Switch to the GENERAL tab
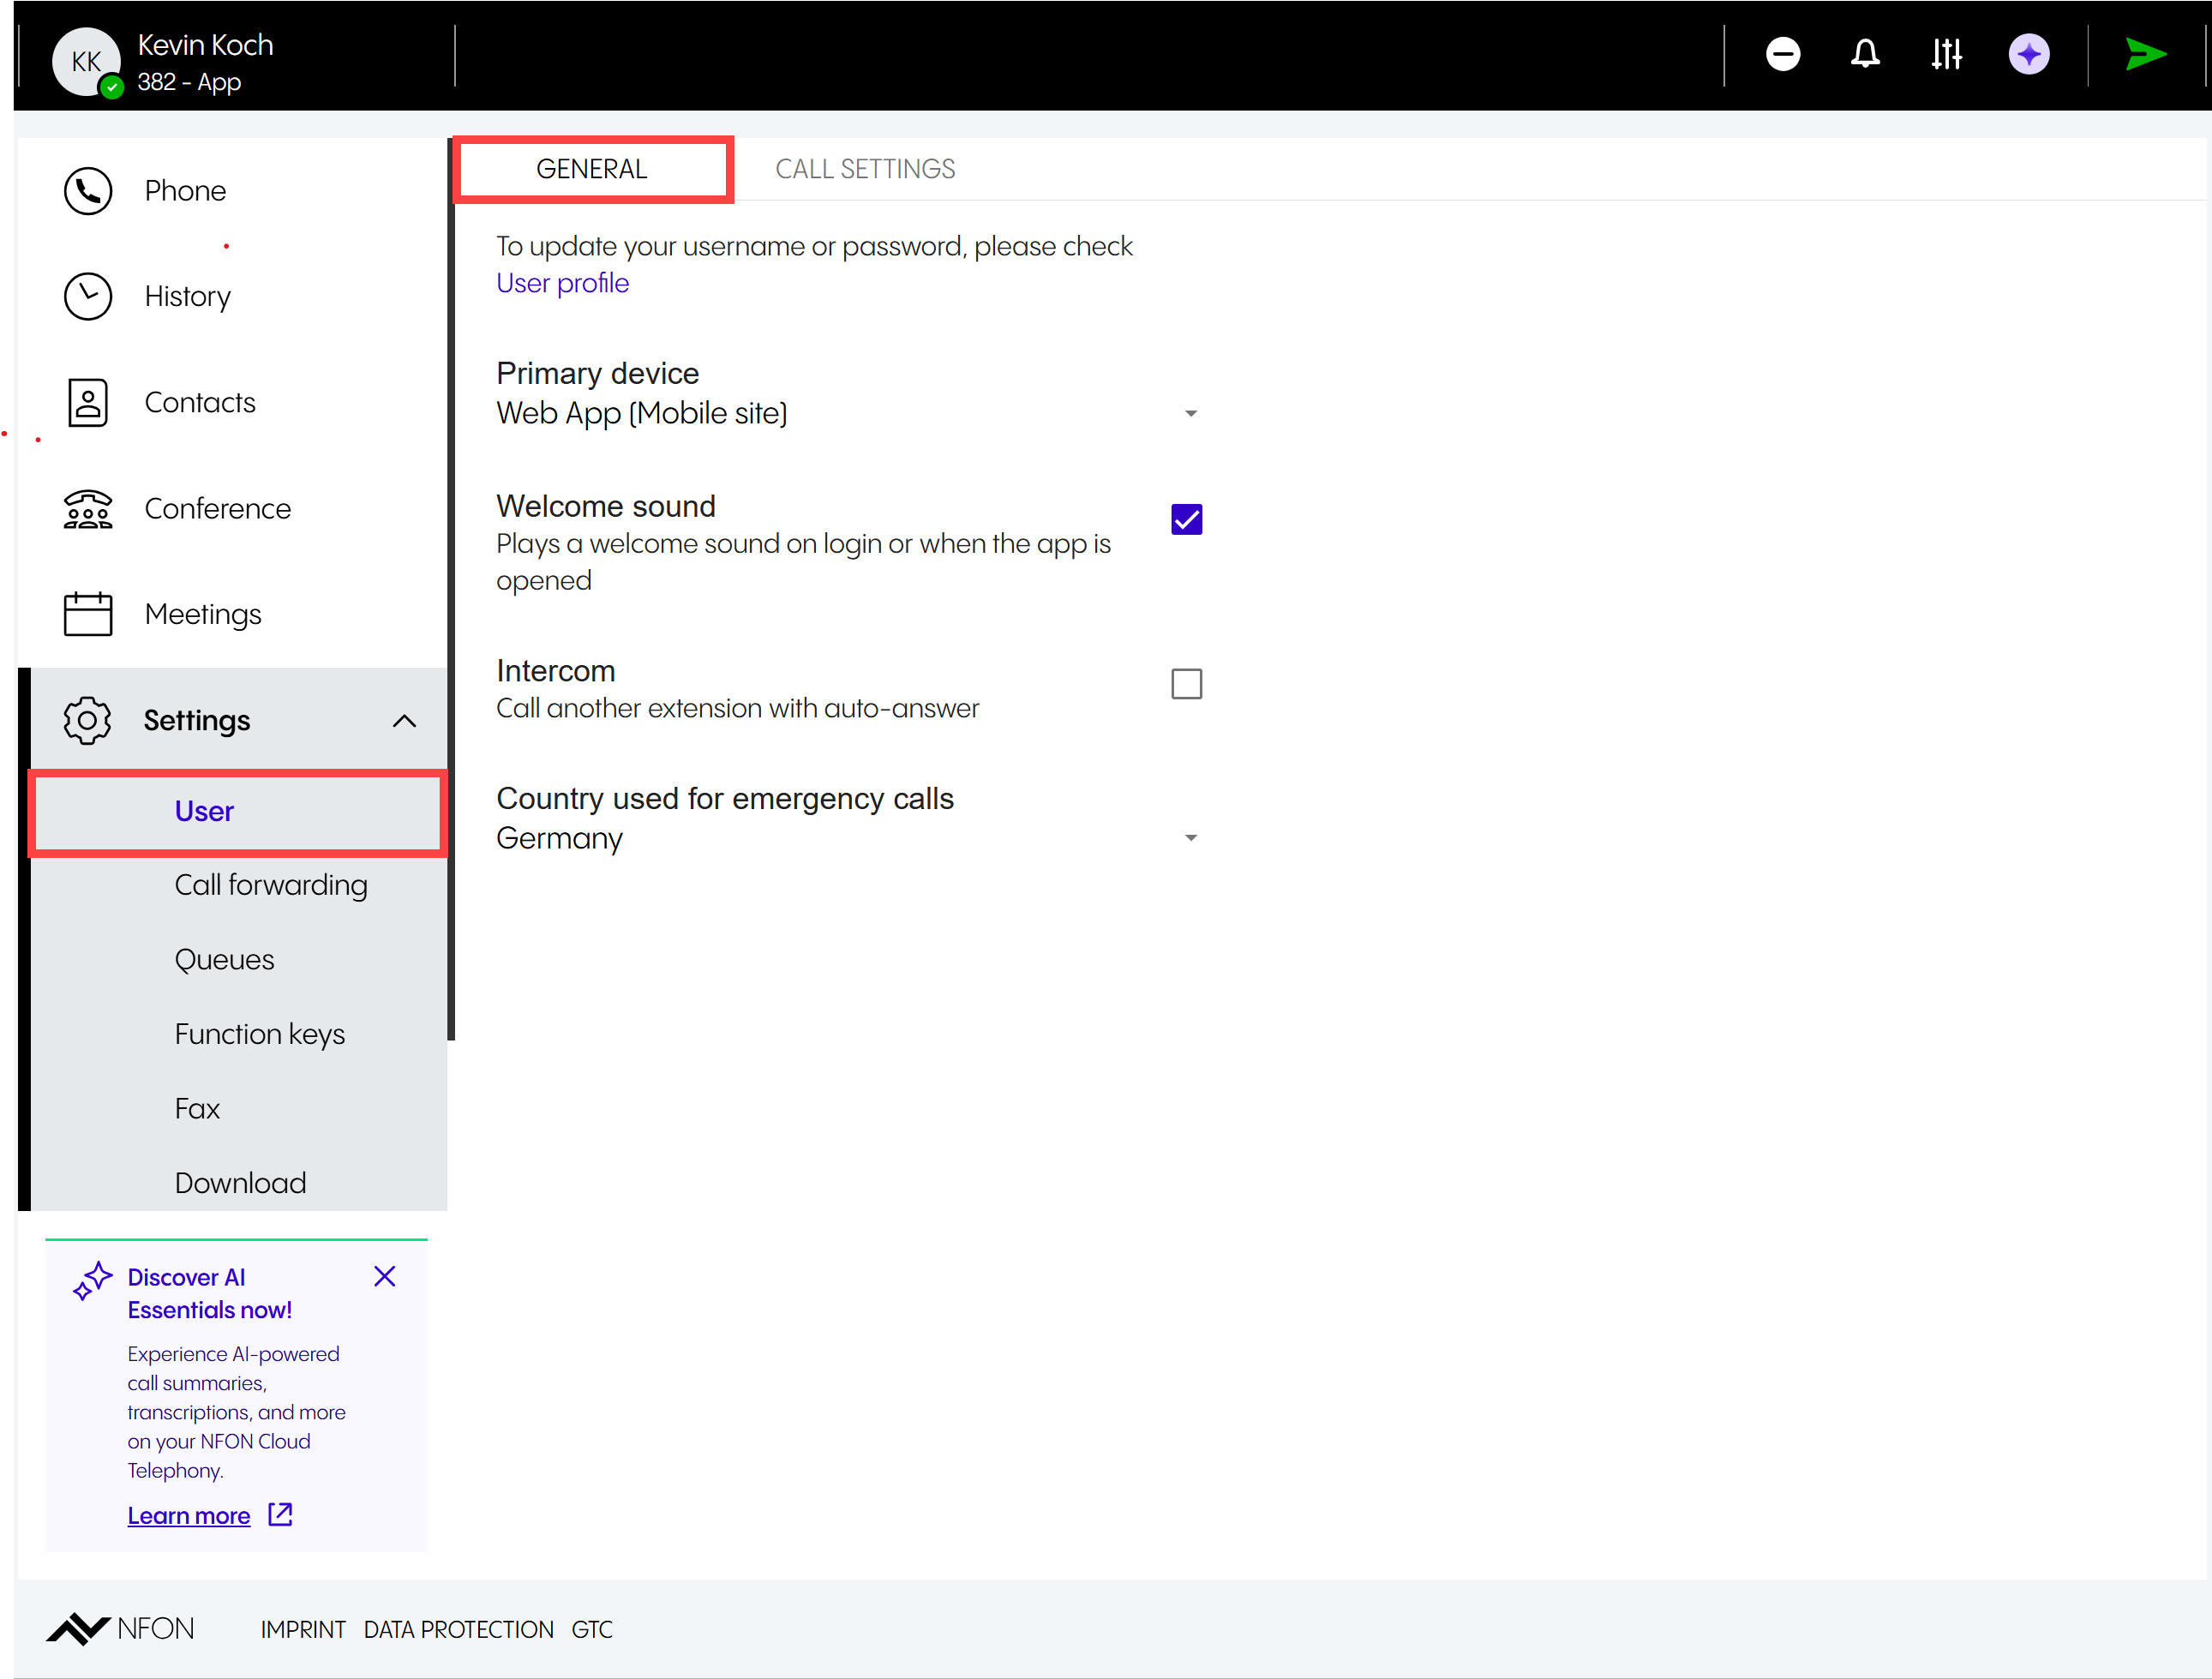 coord(592,169)
